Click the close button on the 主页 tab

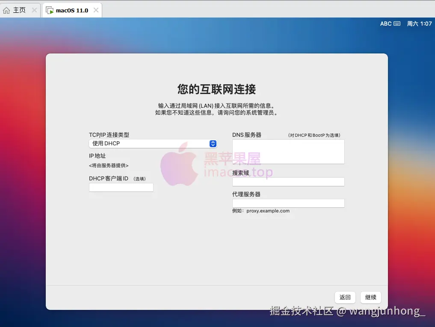tap(34, 10)
